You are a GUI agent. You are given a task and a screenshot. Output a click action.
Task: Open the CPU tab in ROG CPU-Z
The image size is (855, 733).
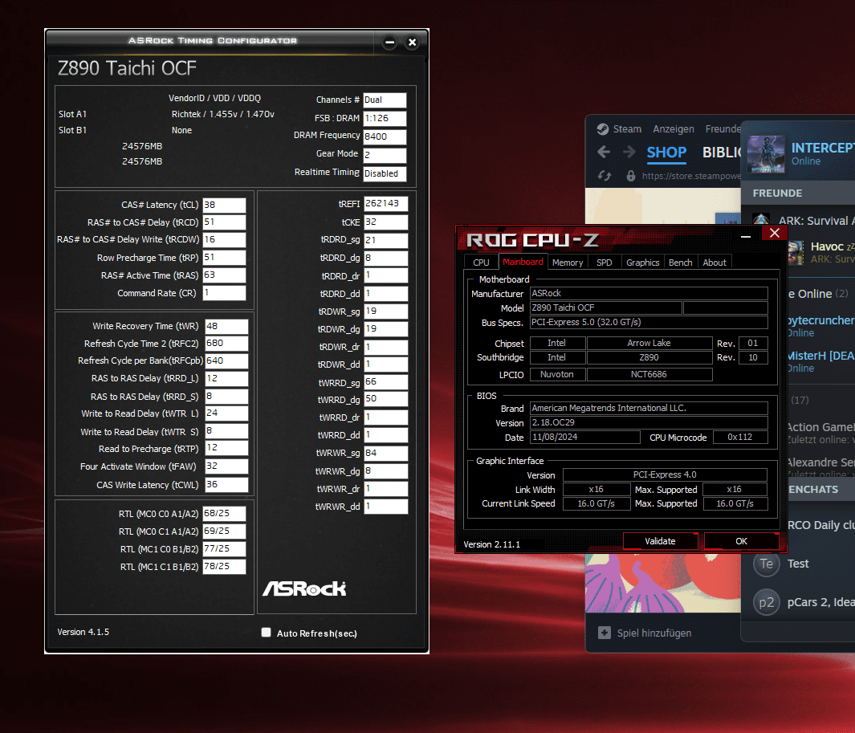point(481,263)
